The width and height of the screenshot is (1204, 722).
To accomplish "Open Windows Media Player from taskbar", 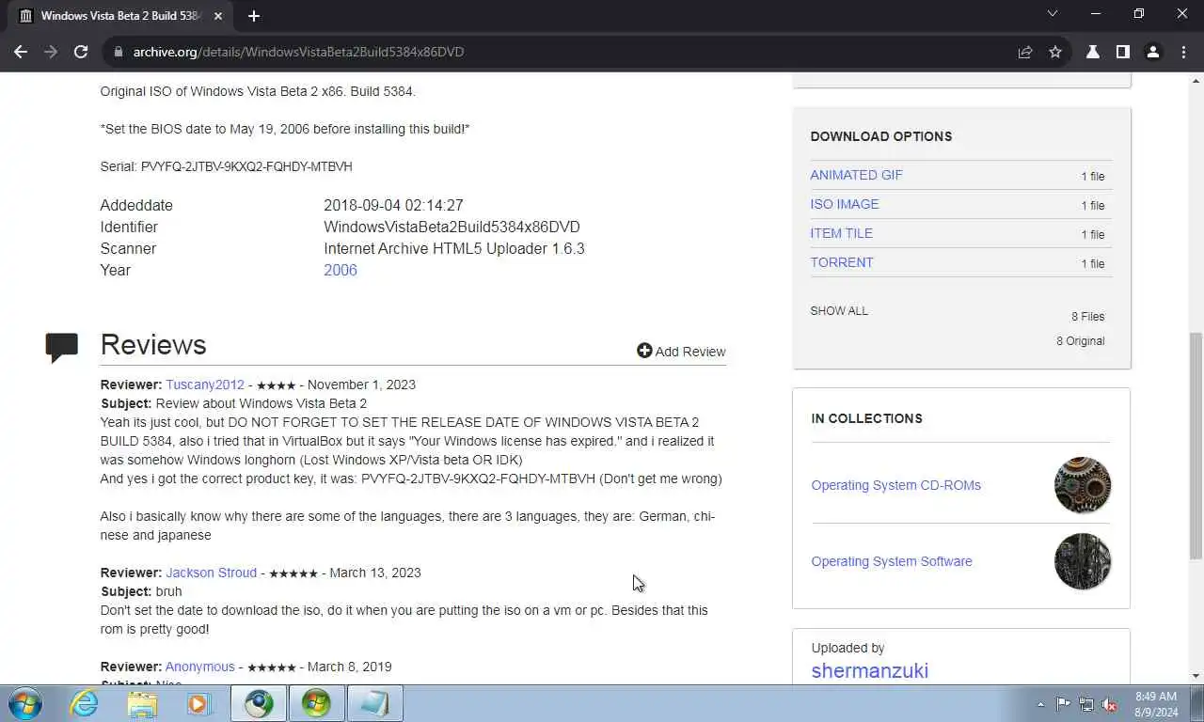I will pyautogui.click(x=198, y=703).
